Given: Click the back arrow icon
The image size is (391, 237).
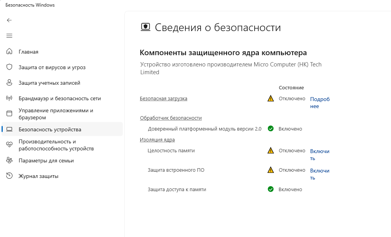Looking at the screenshot, I should click(9, 20).
